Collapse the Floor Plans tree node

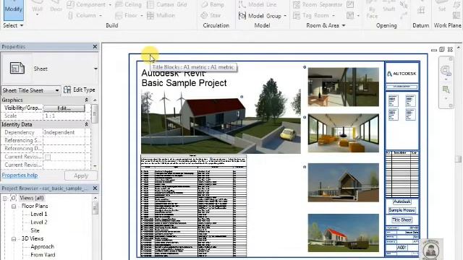14,207
